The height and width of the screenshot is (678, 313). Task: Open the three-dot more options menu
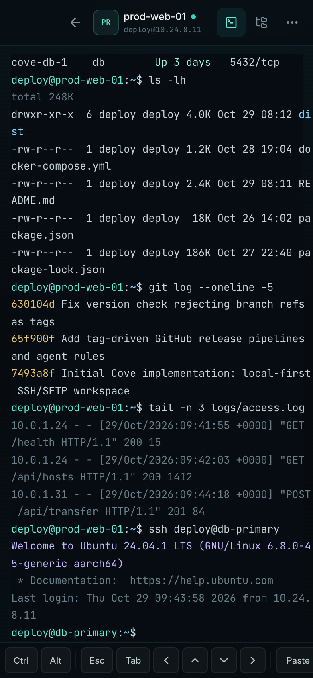[292, 22]
